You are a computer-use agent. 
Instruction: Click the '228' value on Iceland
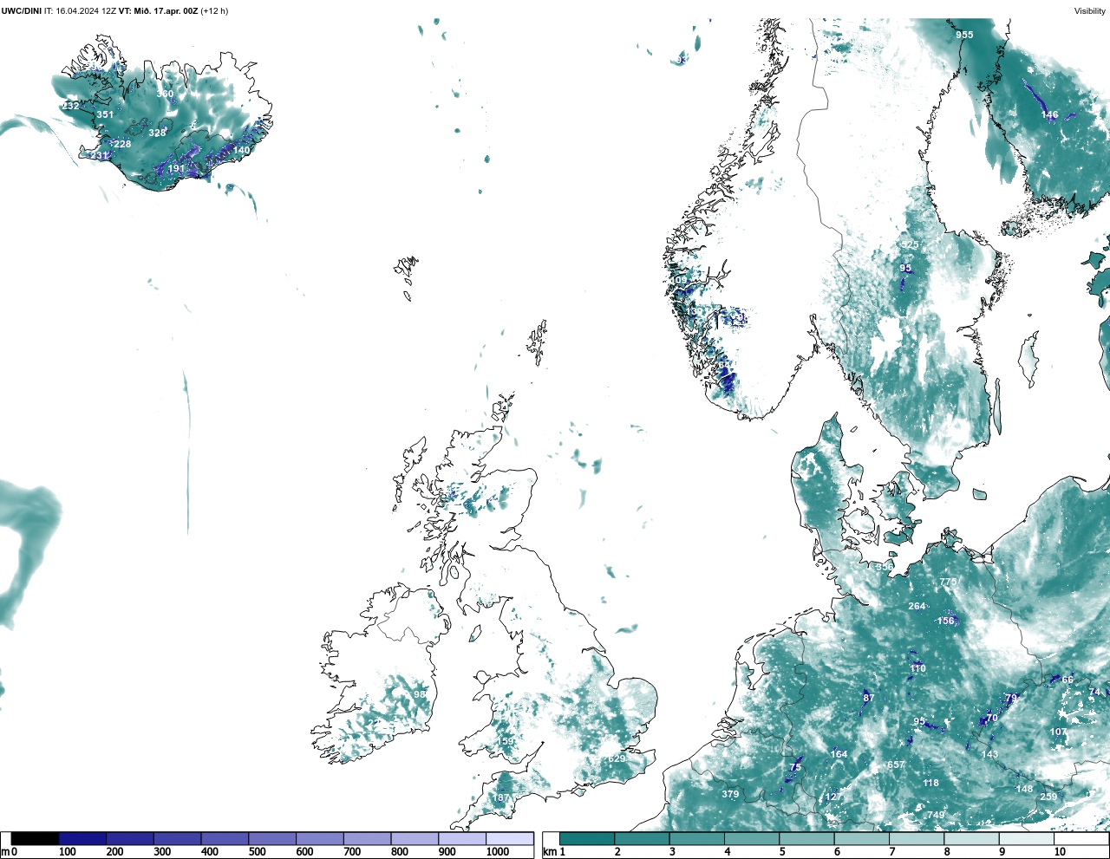coord(122,145)
